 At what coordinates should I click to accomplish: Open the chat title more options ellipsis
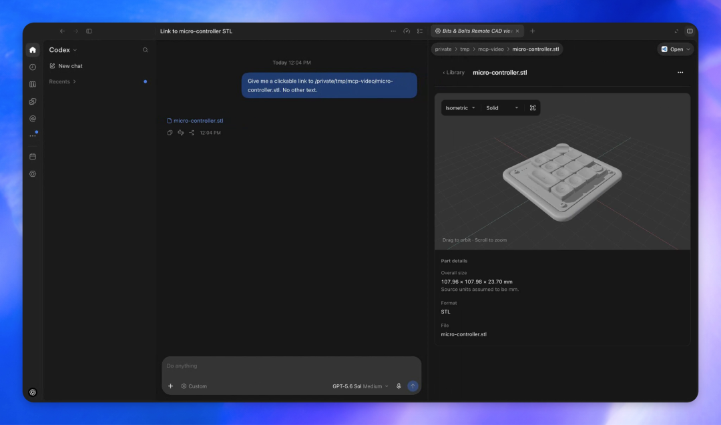point(393,31)
